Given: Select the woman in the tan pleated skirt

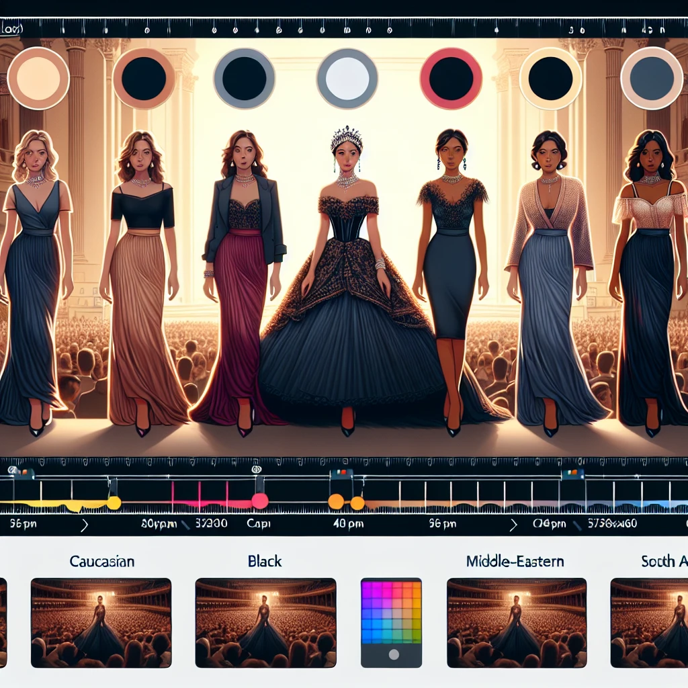Looking at the screenshot, I should point(142,281).
